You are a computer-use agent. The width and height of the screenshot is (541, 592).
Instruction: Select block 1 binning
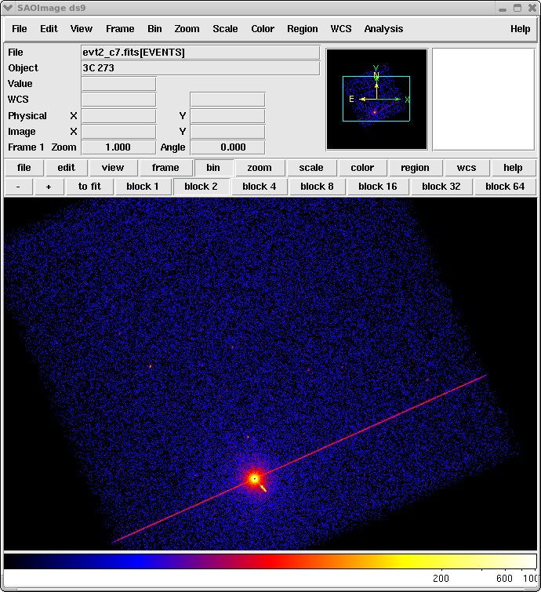(143, 187)
